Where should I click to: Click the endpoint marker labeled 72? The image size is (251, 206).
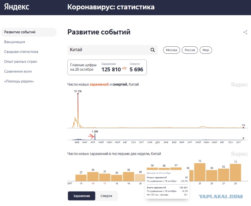pyautogui.click(x=243, y=128)
